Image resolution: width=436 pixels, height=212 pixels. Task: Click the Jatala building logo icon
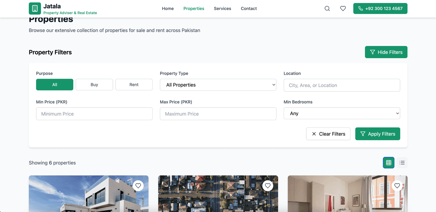[35, 8]
